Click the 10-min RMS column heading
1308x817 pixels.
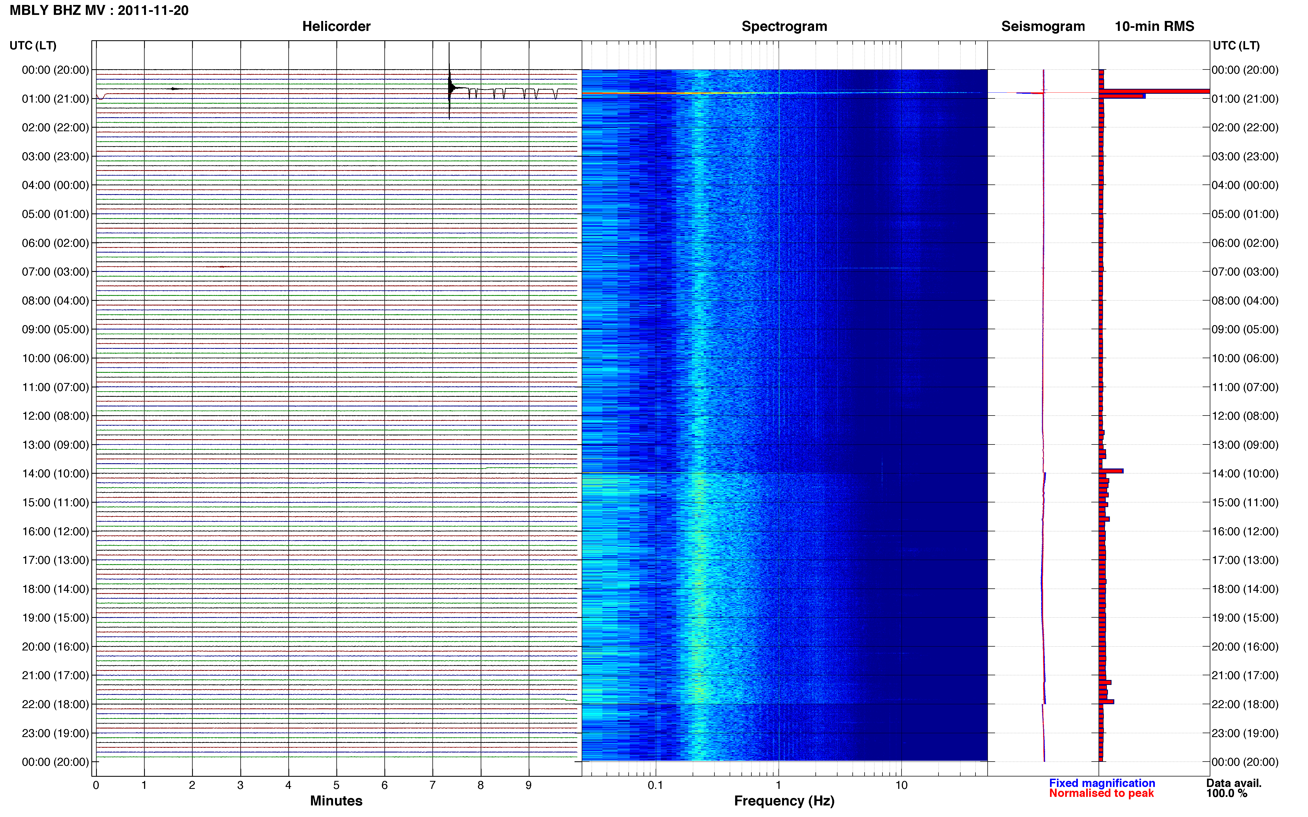1155,26
